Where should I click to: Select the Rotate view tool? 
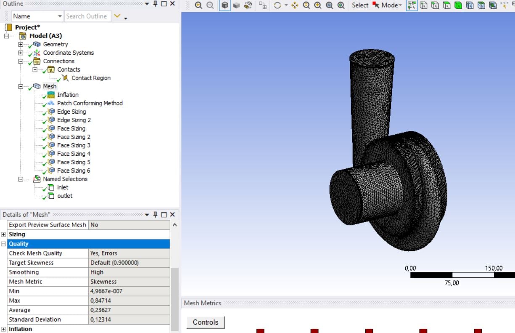pos(277,5)
